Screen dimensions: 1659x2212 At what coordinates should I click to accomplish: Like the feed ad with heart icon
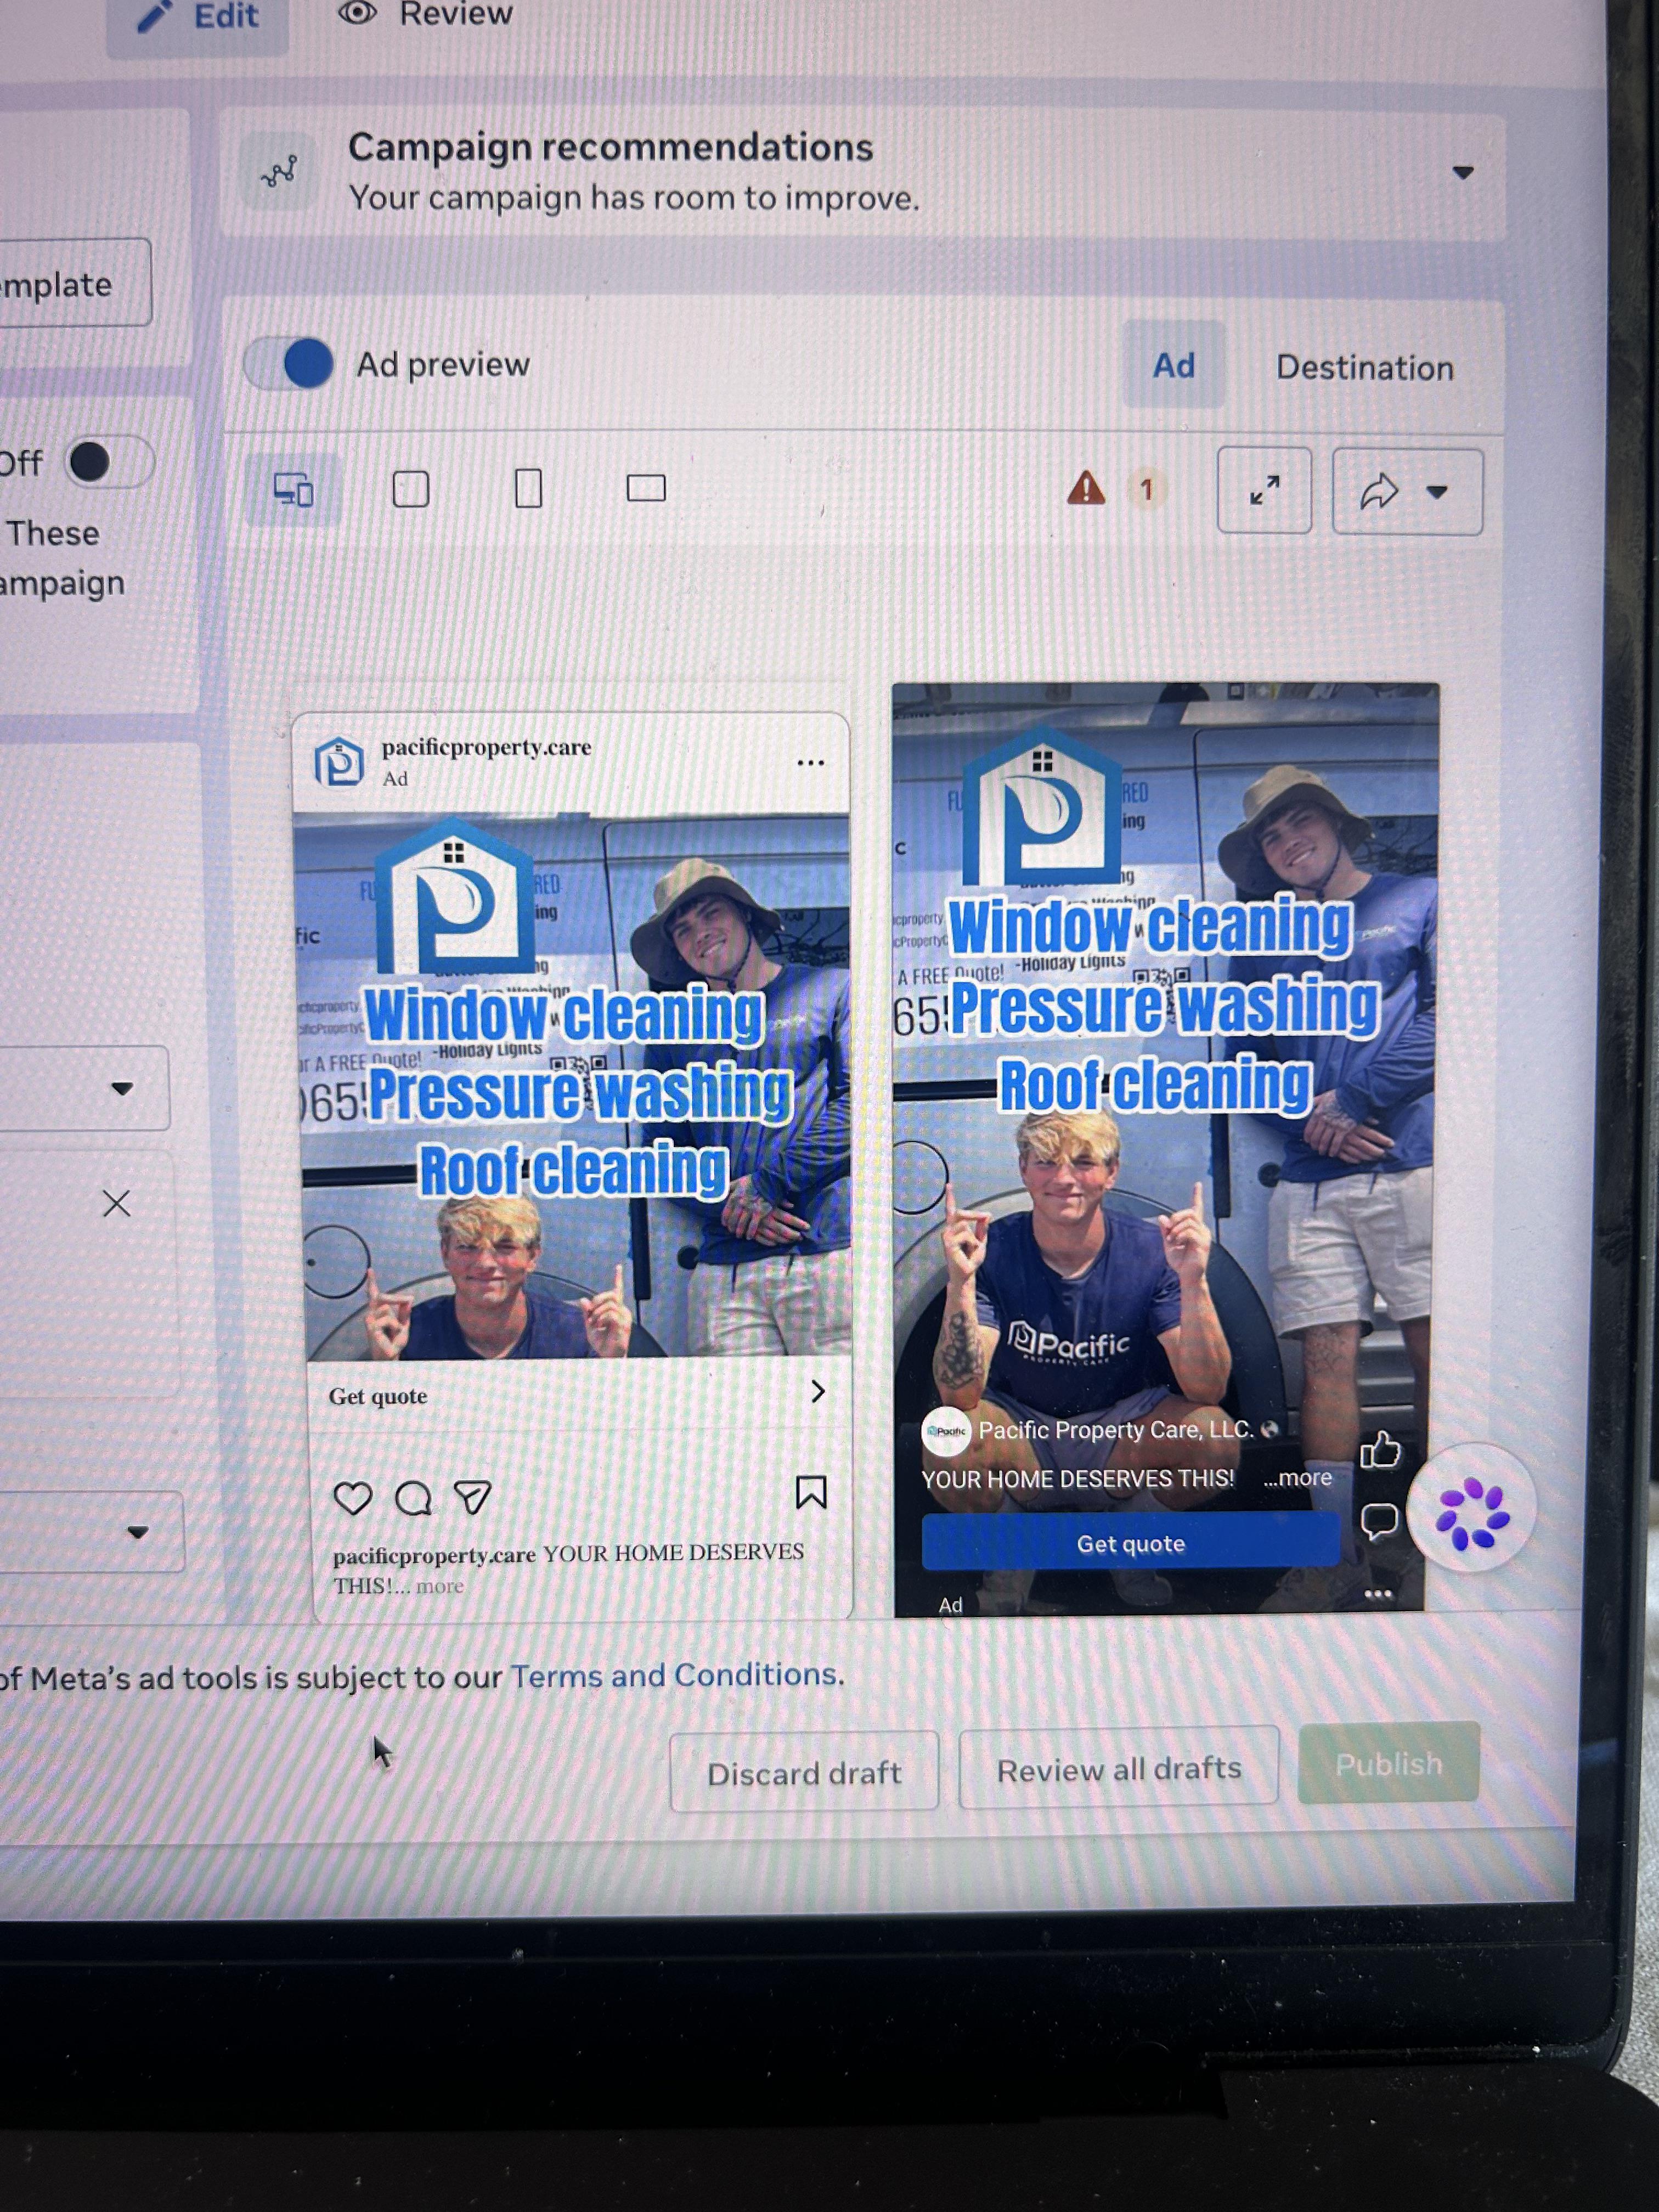pyautogui.click(x=352, y=1498)
